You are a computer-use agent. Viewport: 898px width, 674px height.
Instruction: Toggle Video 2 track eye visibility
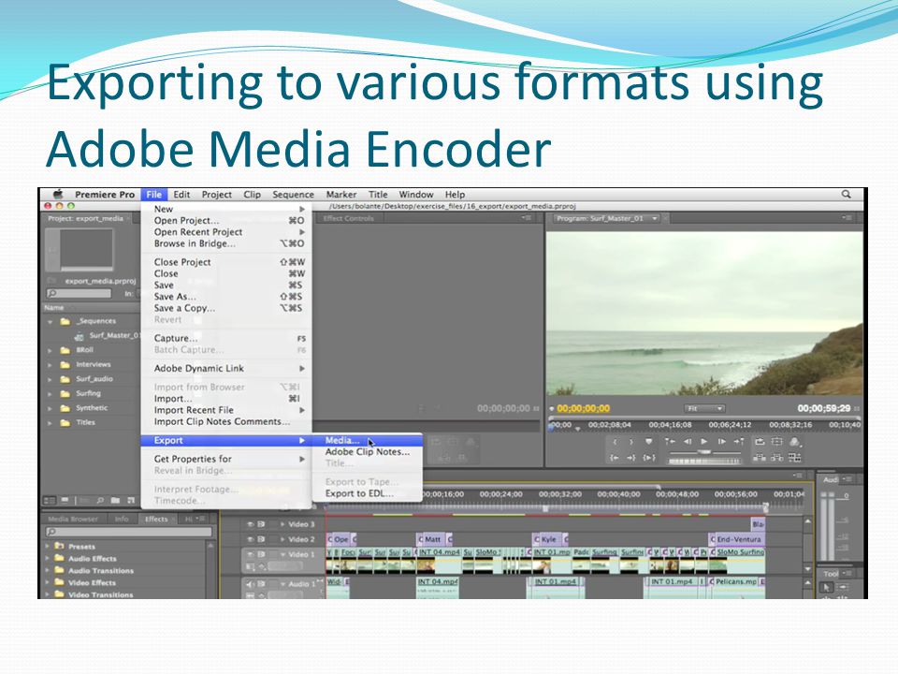pyautogui.click(x=250, y=539)
